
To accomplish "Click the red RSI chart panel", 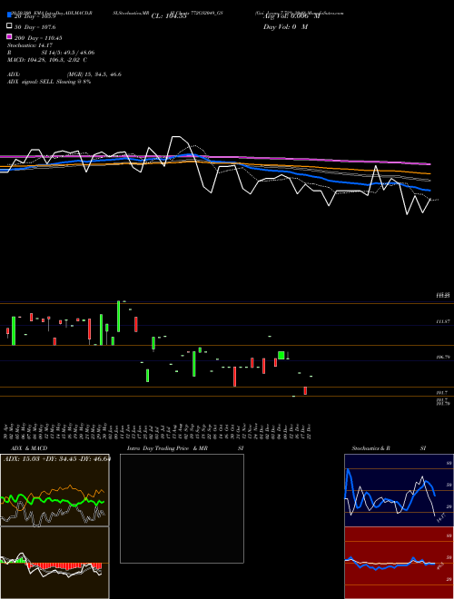I will [399, 563].
